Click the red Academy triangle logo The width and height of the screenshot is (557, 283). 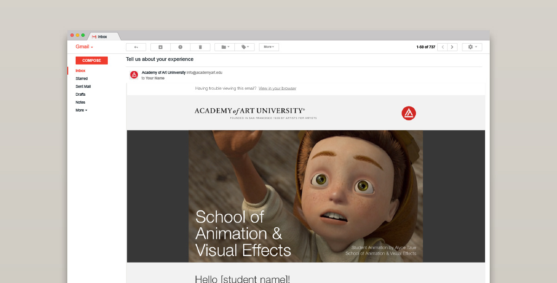tap(408, 113)
